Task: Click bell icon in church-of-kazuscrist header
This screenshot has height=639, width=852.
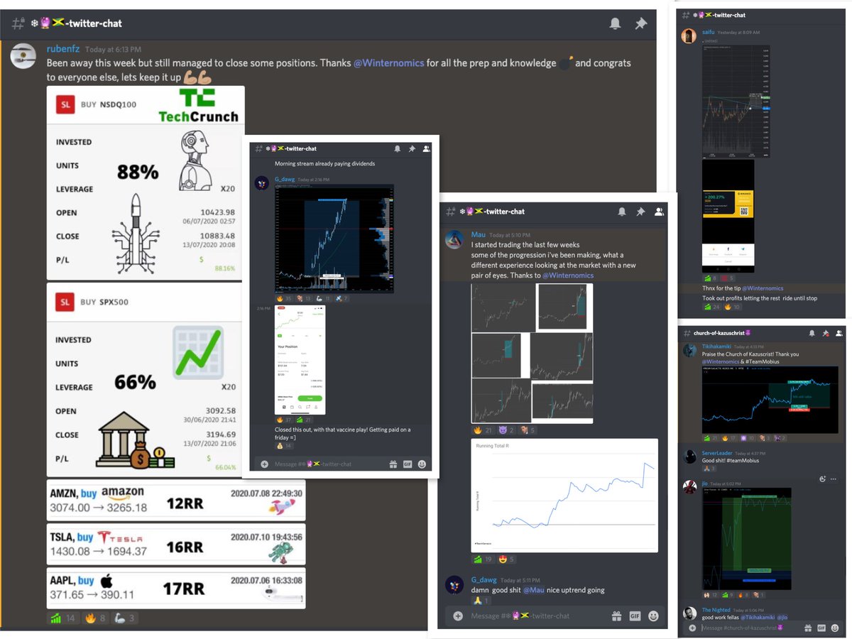Action: pyautogui.click(x=813, y=333)
